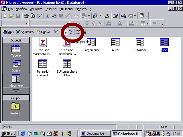Switch to large icons view
Image resolution: width=183 pixels, height=137 pixels.
click(x=66, y=32)
